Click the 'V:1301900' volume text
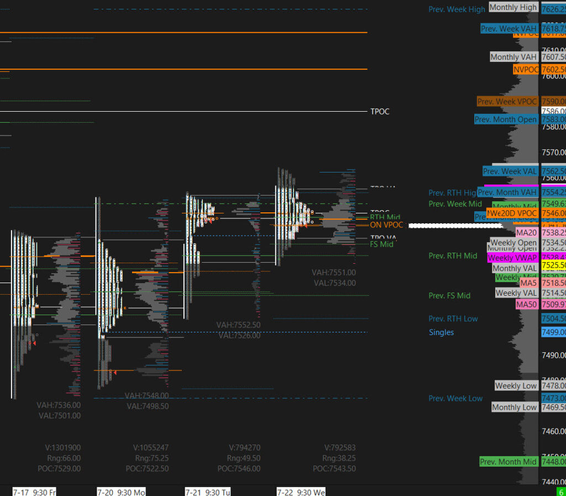 coord(63,448)
